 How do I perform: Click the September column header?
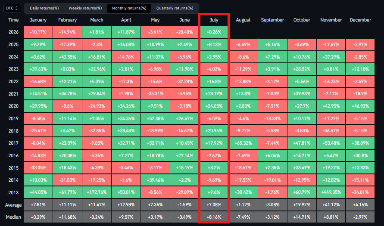click(272, 20)
